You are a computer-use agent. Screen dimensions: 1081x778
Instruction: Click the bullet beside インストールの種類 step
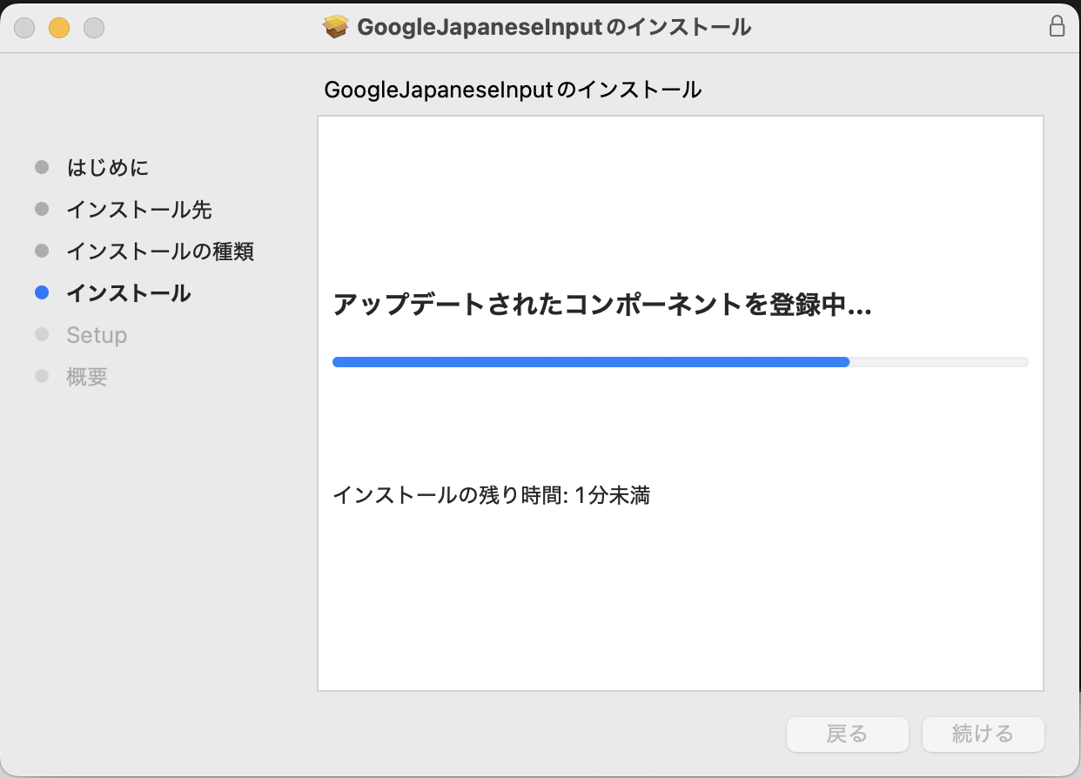tap(42, 252)
